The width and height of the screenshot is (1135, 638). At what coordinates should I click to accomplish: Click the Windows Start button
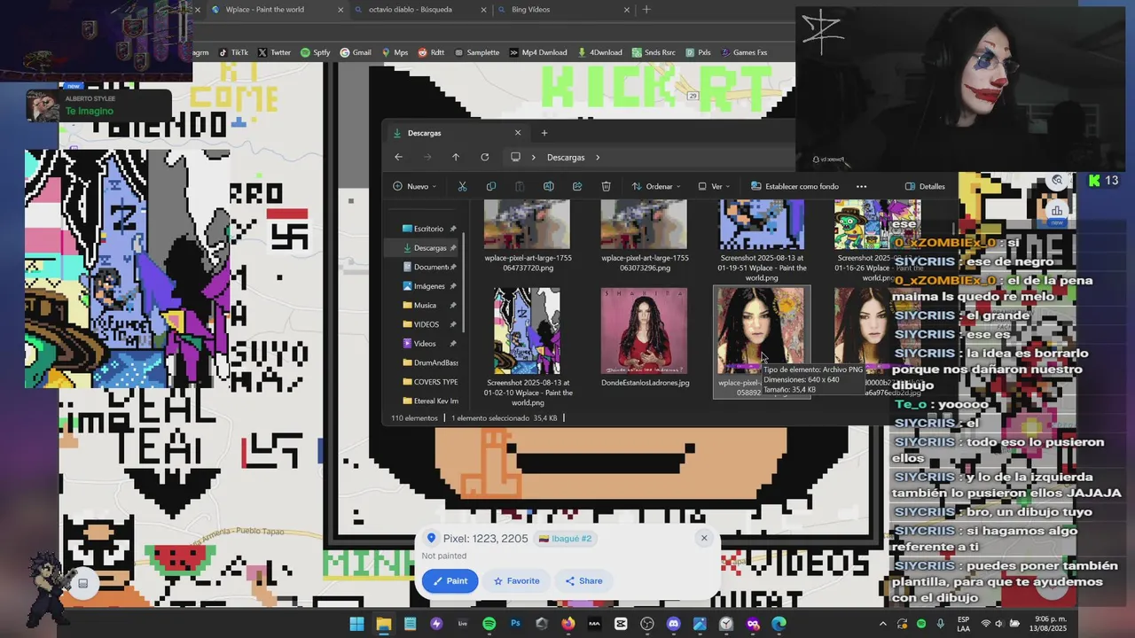tap(356, 624)
